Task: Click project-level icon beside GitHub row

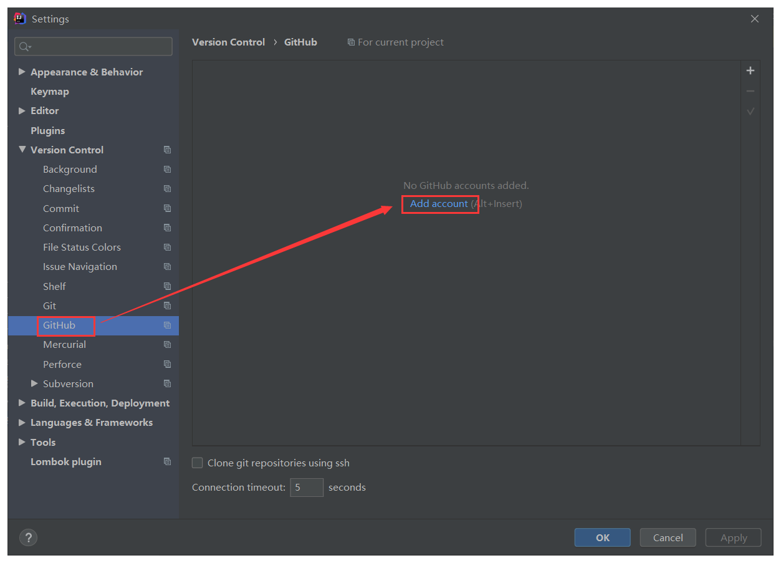Action: click(x=167, y=325)
